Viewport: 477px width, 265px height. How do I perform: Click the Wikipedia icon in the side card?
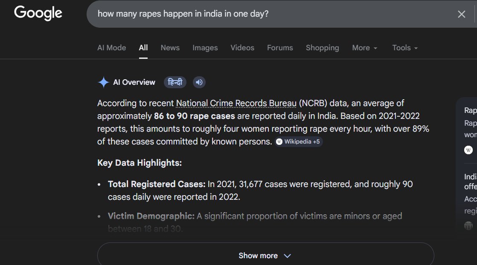point(468,150)
